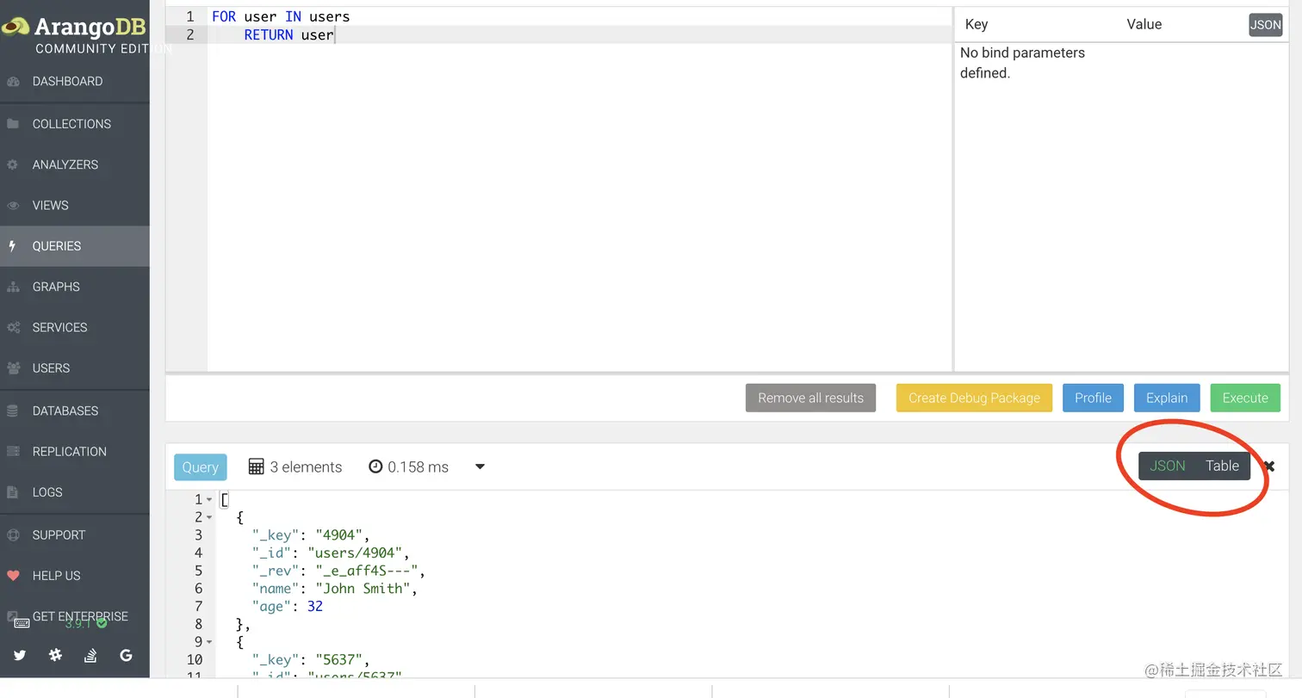Viewport: 1302px width, 698px height.
Task: Click the version number 3.9.1
Action: [77, 623]
